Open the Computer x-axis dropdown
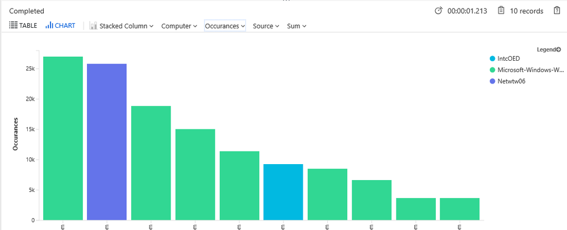567x230 pixels. (x=179, y=26)
